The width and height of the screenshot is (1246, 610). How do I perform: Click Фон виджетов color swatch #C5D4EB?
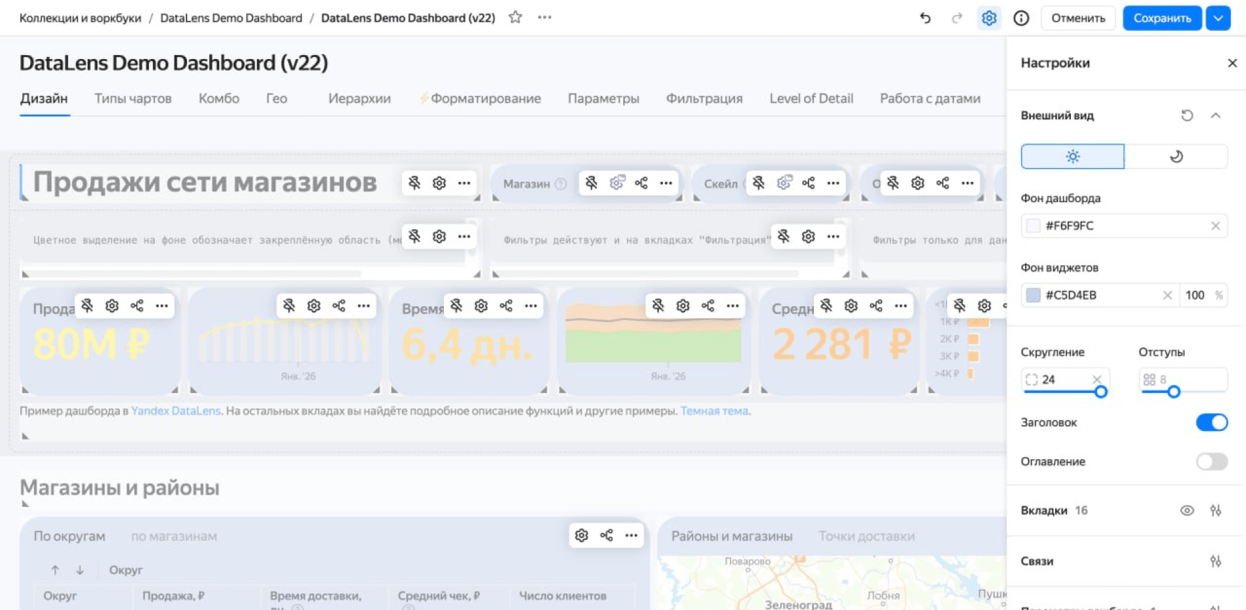coord(1033,295)
